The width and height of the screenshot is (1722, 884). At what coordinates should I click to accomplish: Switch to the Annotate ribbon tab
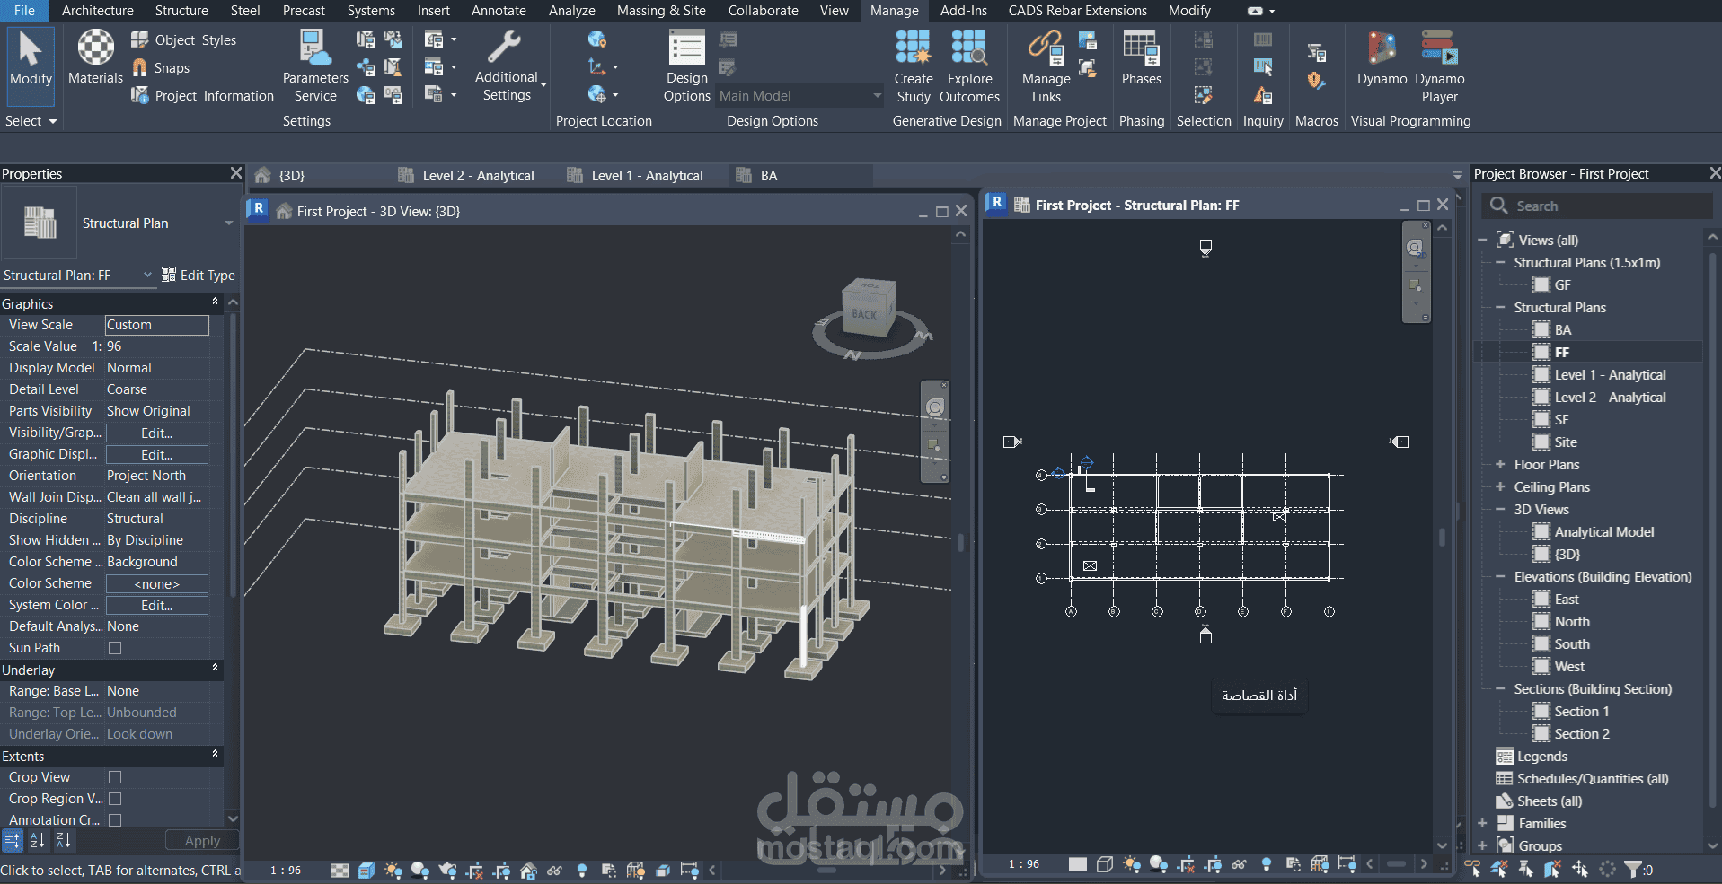coord(499,11)
